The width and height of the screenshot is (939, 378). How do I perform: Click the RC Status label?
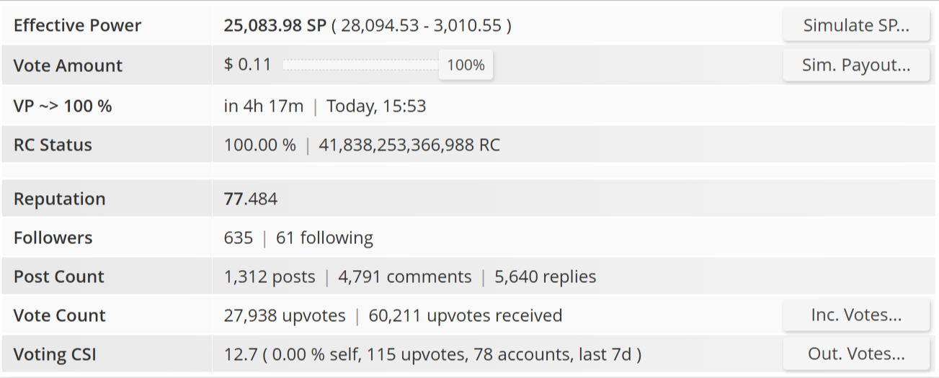[x=53, y=145]
